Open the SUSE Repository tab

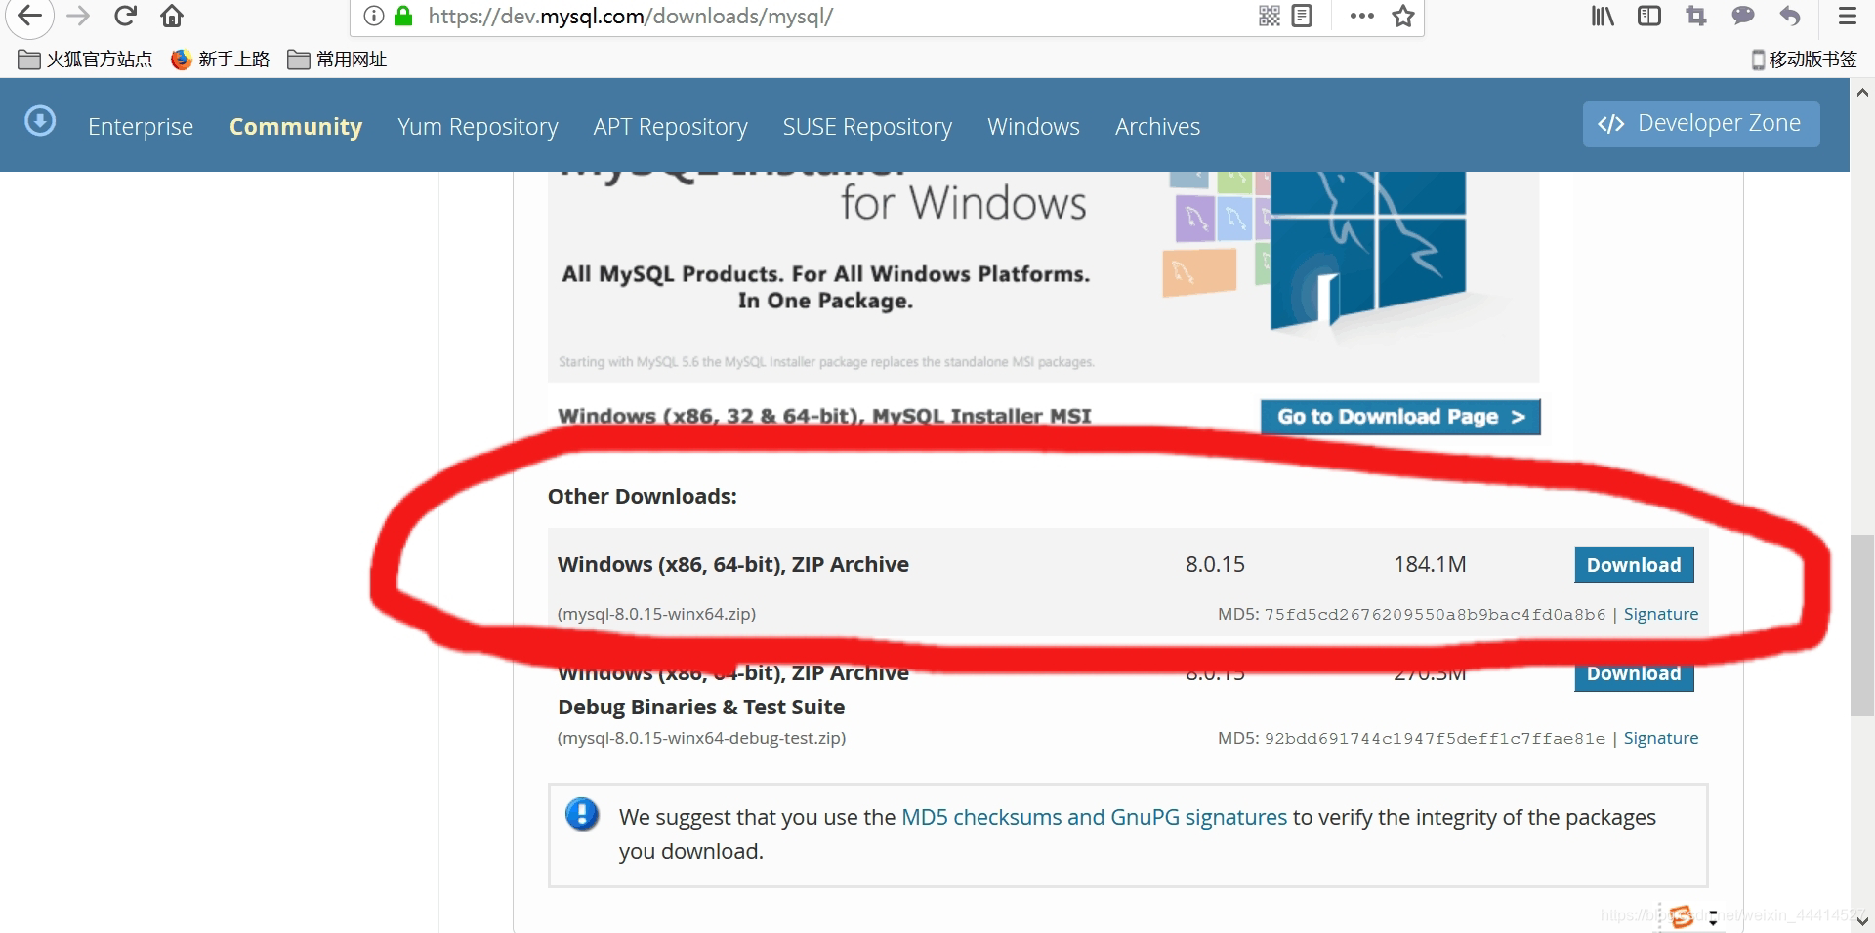(x=867, y=127)
